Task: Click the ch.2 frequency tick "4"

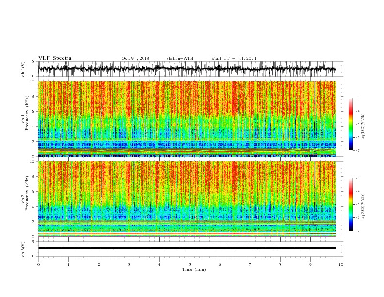Action: click(x=34, y=207)
